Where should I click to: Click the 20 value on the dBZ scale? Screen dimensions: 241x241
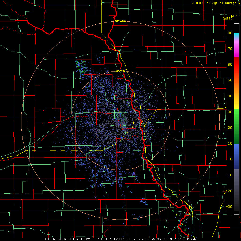[230, 127]
